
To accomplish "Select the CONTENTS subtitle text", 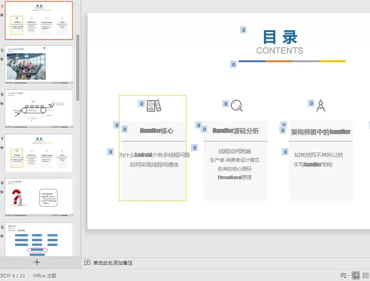I will pyautogui.click(x=280, y=50).
